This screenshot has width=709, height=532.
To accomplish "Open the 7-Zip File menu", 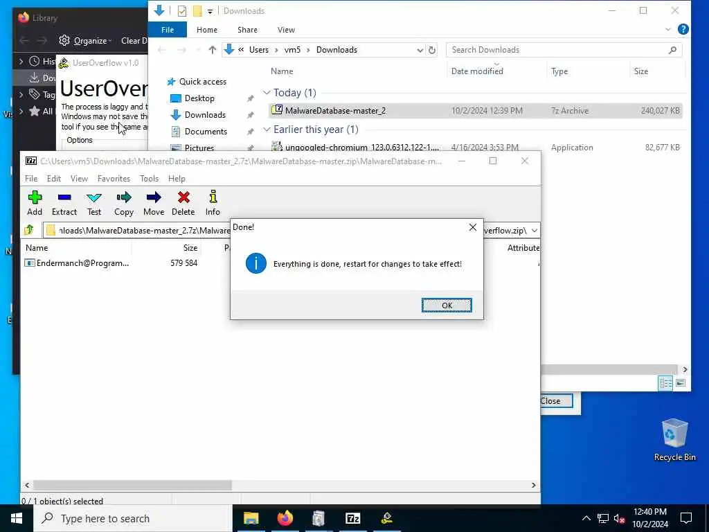I will point(31,179).
